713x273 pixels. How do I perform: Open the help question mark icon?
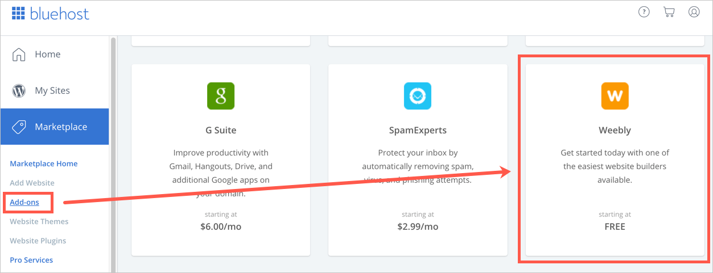[644, 12]
